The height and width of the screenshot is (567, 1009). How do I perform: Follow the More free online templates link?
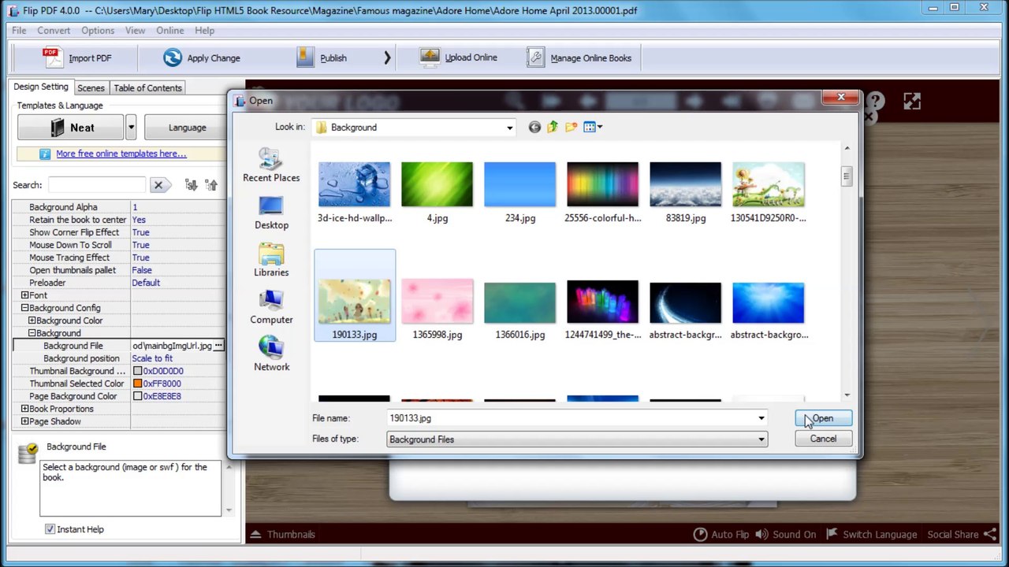121,154
